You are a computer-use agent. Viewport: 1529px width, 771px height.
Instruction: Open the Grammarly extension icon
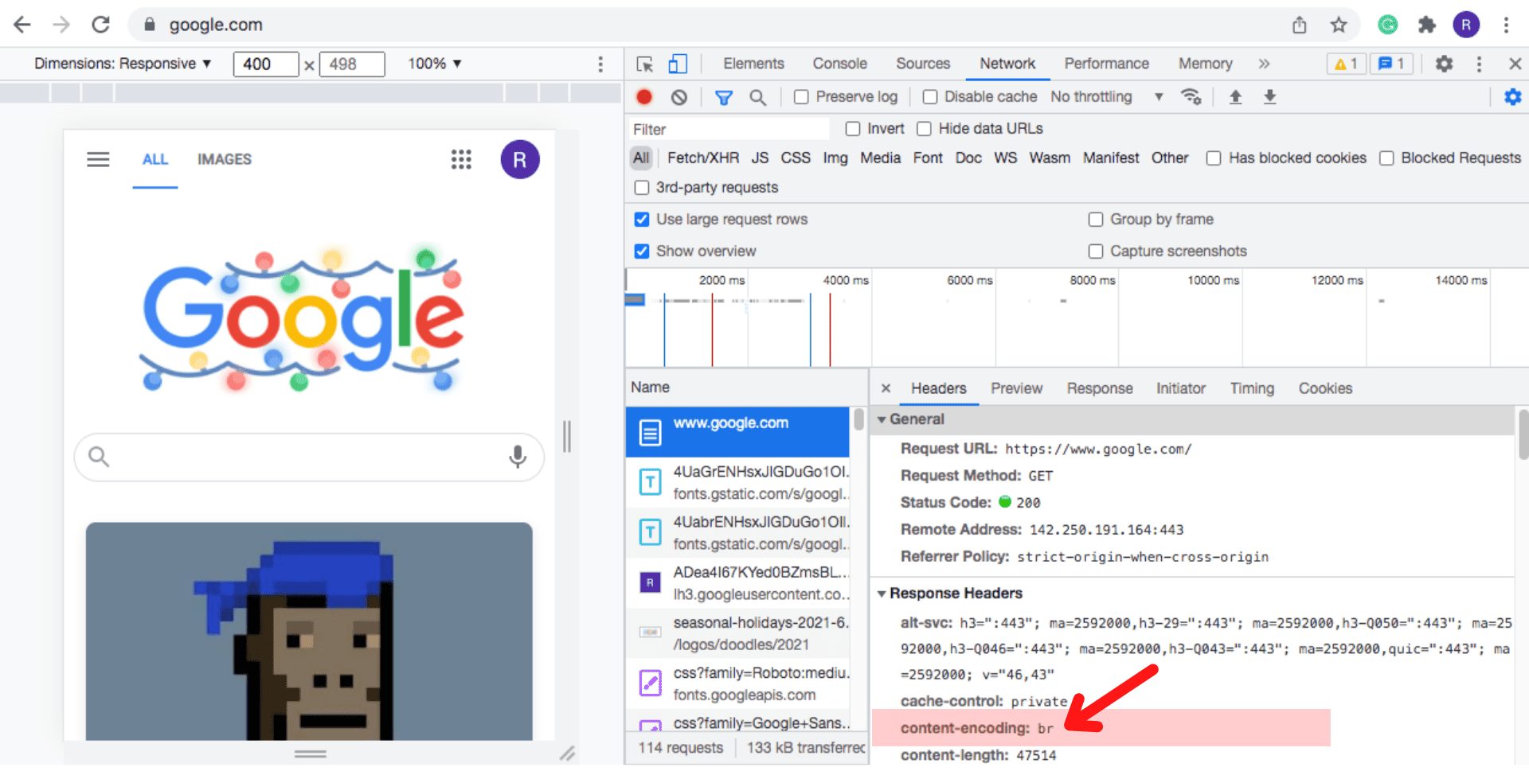coord(1388,25)
